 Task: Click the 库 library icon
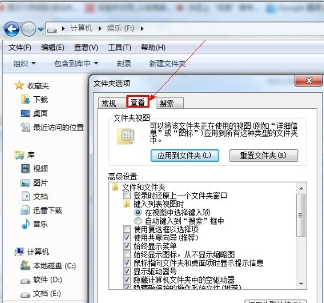pos(19,155)
